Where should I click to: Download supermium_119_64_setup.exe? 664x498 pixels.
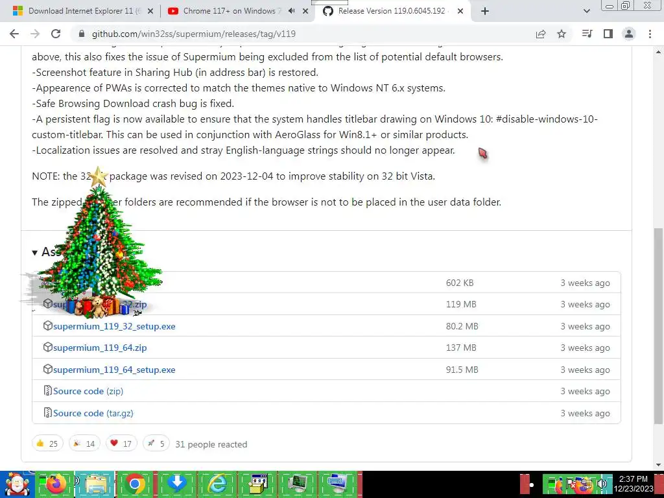click(114, 370)
